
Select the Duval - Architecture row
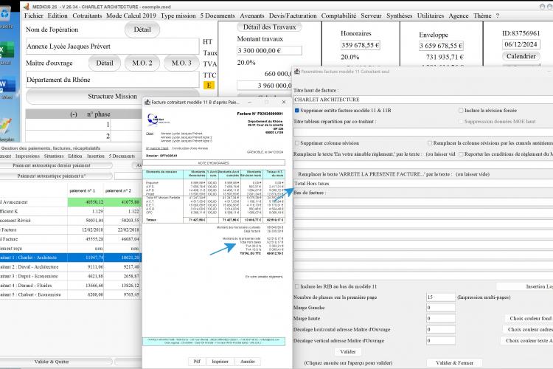[71, 267]
